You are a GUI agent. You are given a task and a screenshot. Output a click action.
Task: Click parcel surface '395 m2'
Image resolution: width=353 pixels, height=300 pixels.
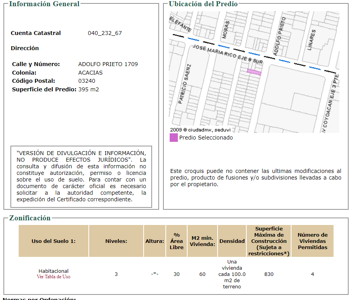88,89
